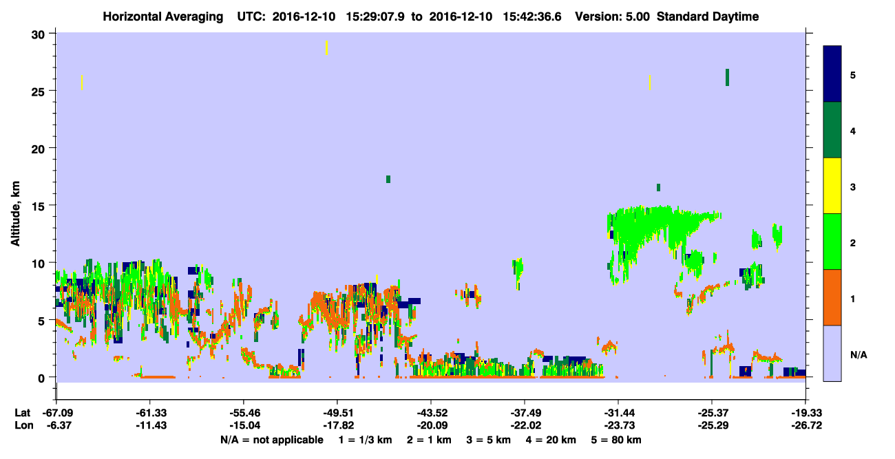
Task: Click the 0 km altitude tick label
Action: click(x=43, y=378)
